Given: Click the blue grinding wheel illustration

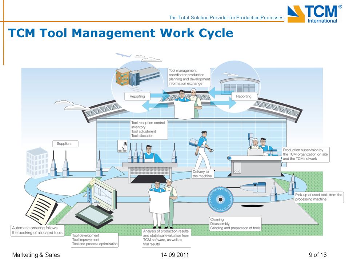Looking at the screenshot, I should [x=220, y=199].
